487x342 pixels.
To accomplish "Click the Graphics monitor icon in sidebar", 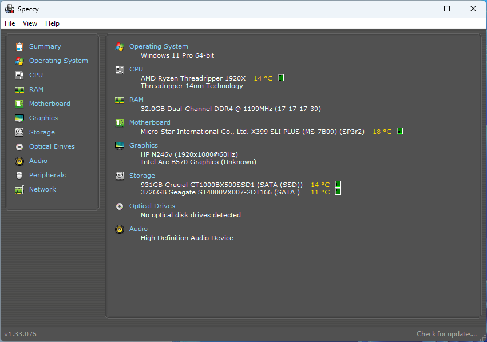I will click(x=19, y=118).
